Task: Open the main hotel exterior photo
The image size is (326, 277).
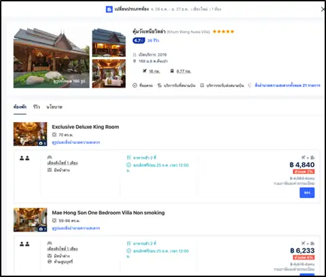Action: 52,58
